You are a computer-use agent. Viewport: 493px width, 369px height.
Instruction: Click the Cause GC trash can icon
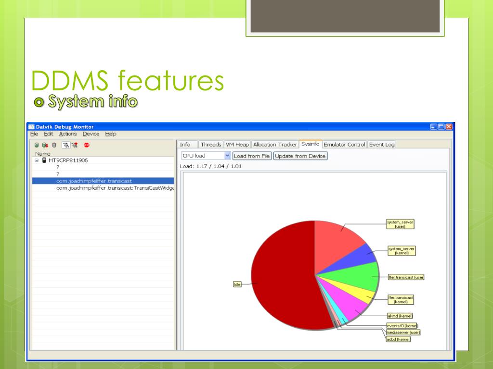click(x=54, y=145)
